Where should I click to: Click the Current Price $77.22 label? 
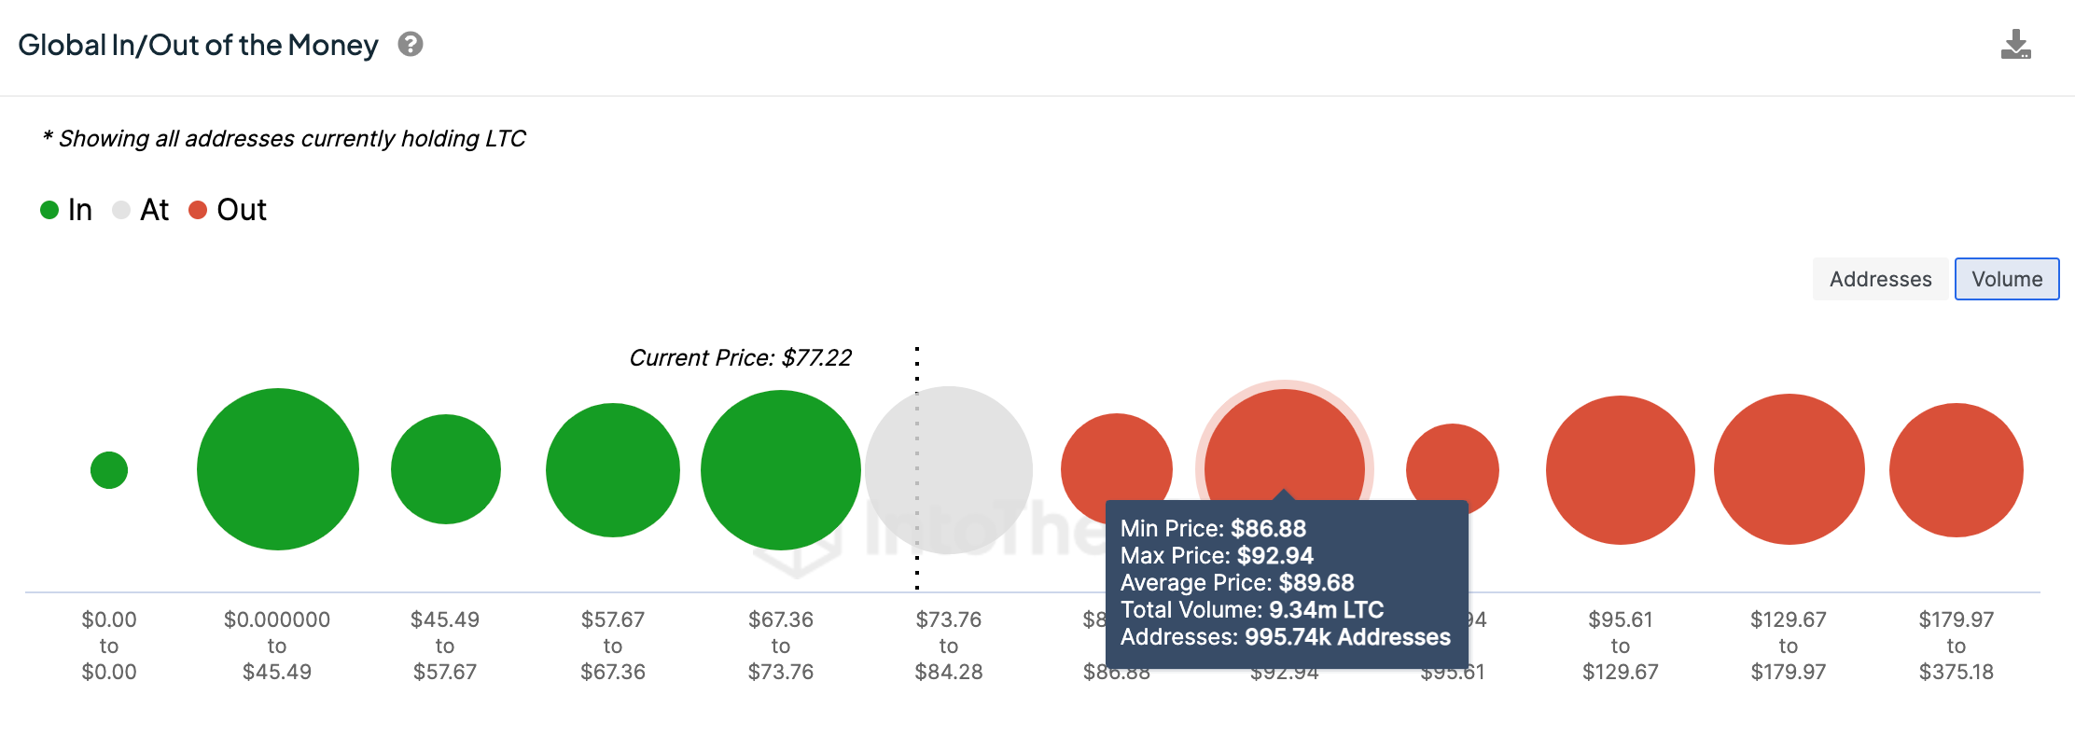click(742, 357)
